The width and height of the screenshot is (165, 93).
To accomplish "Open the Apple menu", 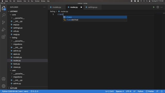I will coord(2,1).
